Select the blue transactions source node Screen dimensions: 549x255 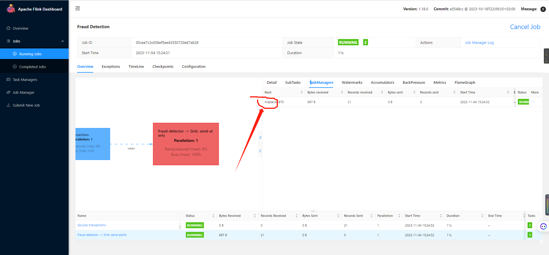pos(93,144)
